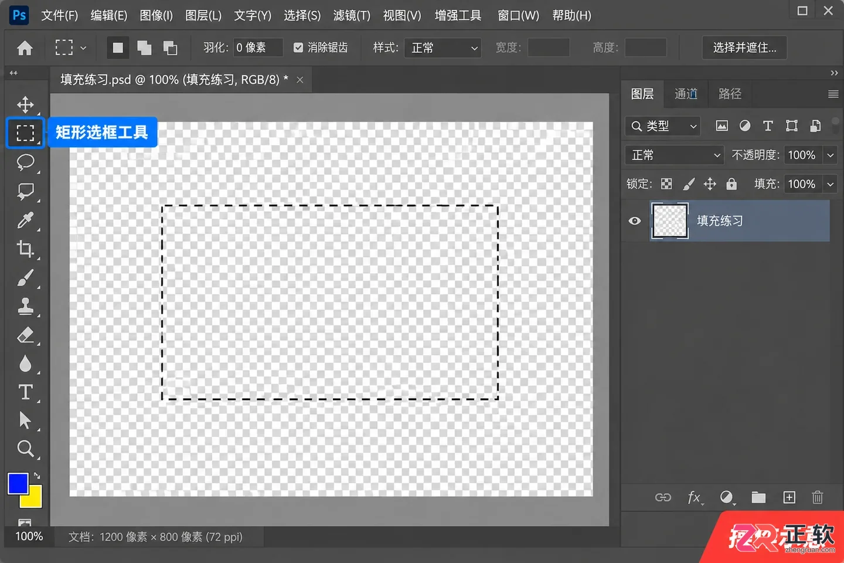Open the 滤镜(T) menu

pyautogui.click(x=352, y=15)
